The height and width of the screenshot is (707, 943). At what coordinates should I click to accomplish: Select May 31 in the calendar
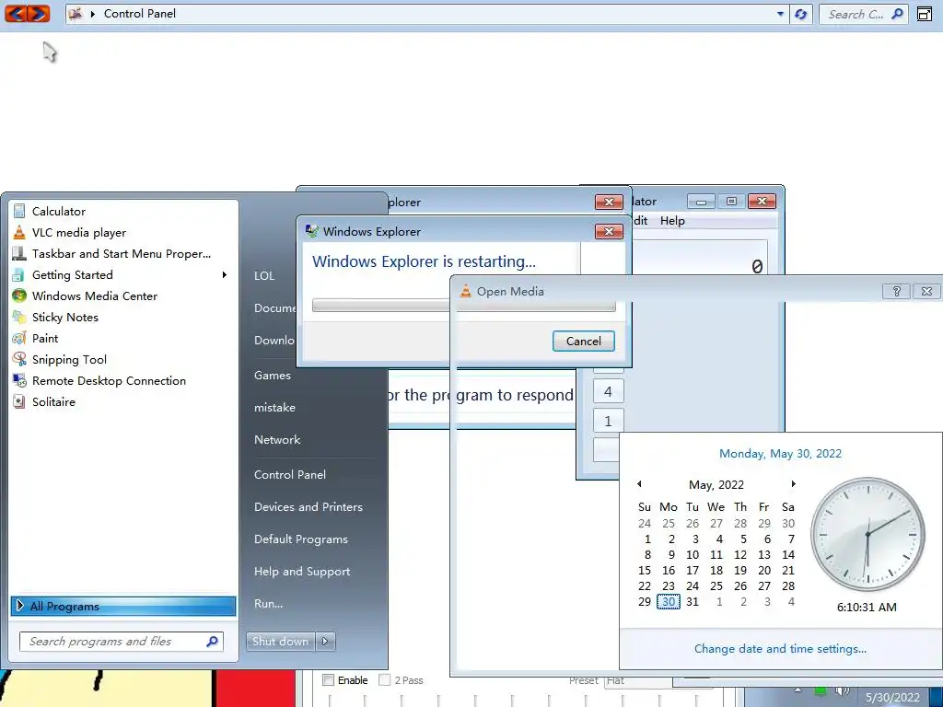pos(693,602)
